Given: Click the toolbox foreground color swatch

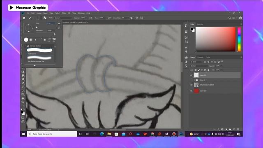Looking at the screenshot, I should click(22, 112).
